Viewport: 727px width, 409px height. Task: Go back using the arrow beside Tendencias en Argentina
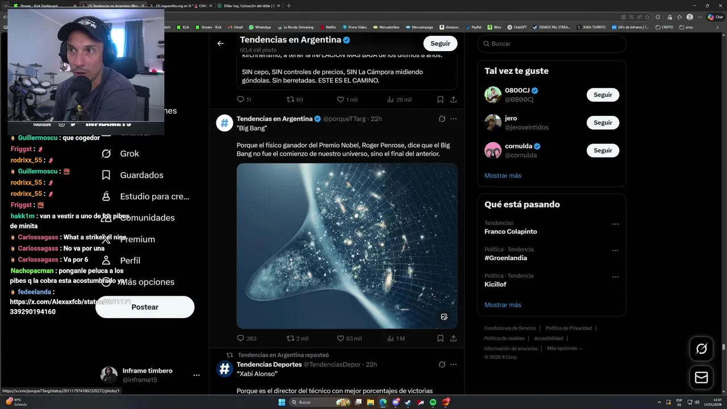(x=220, y=43)
